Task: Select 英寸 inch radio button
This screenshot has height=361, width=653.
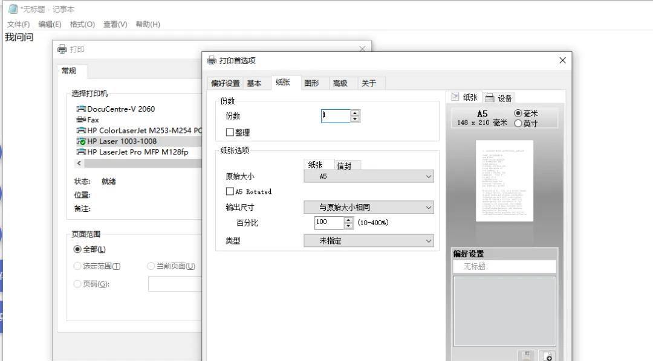Action: [x=518, y=124]
